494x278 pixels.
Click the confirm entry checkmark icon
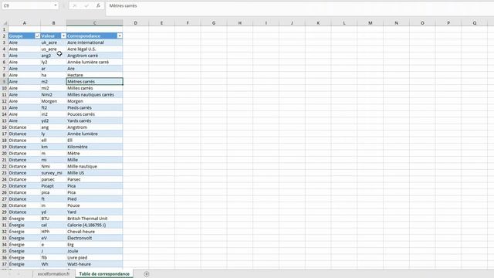point(86,5)
